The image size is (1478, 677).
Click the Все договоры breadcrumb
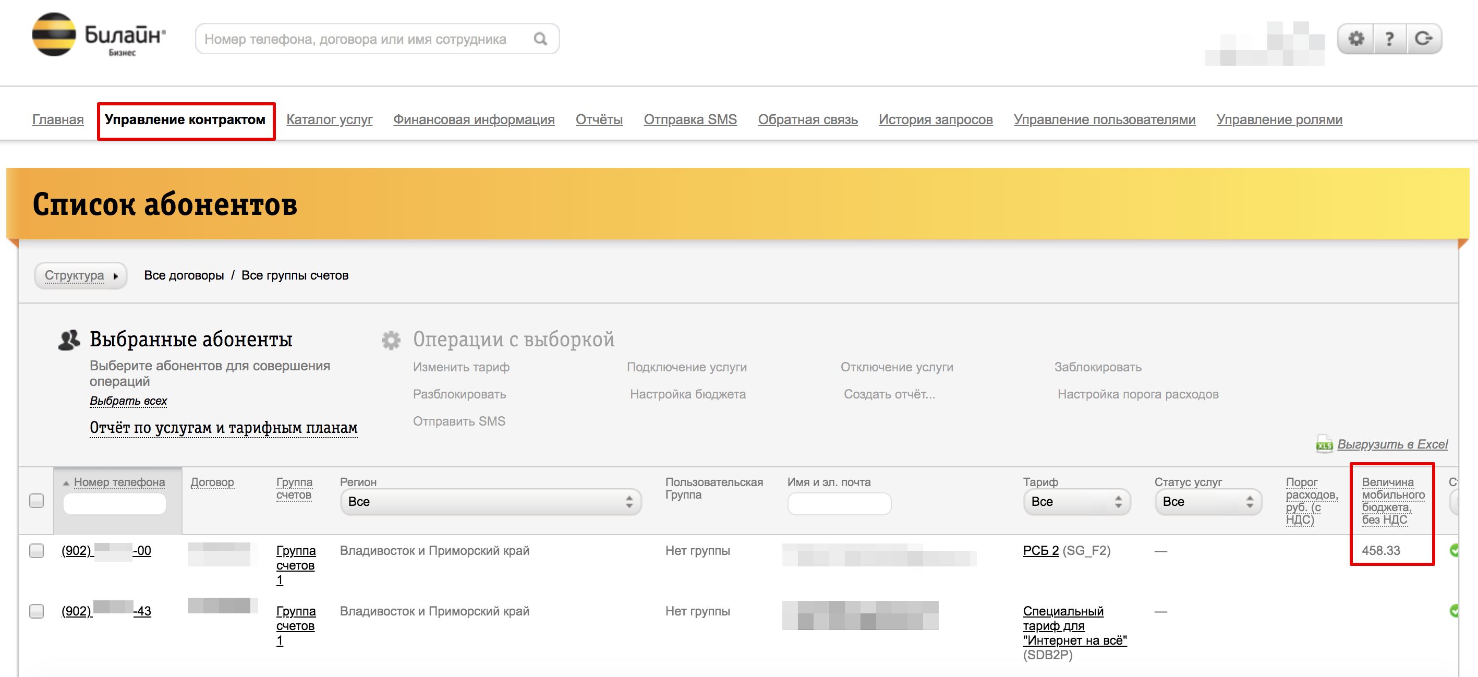184,275
